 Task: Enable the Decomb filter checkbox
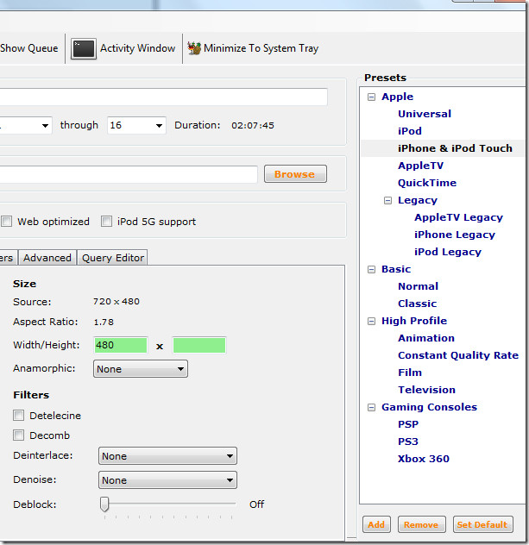point(18,435)
